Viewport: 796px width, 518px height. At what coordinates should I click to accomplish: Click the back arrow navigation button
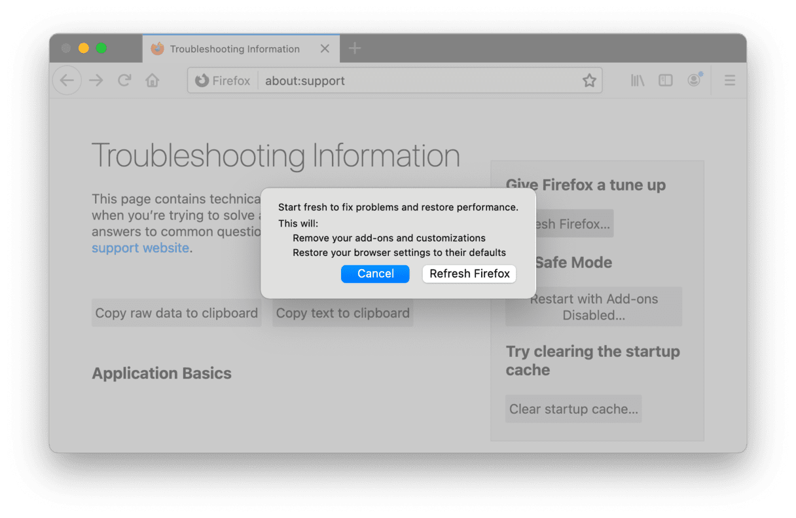(x=67, y=81)
